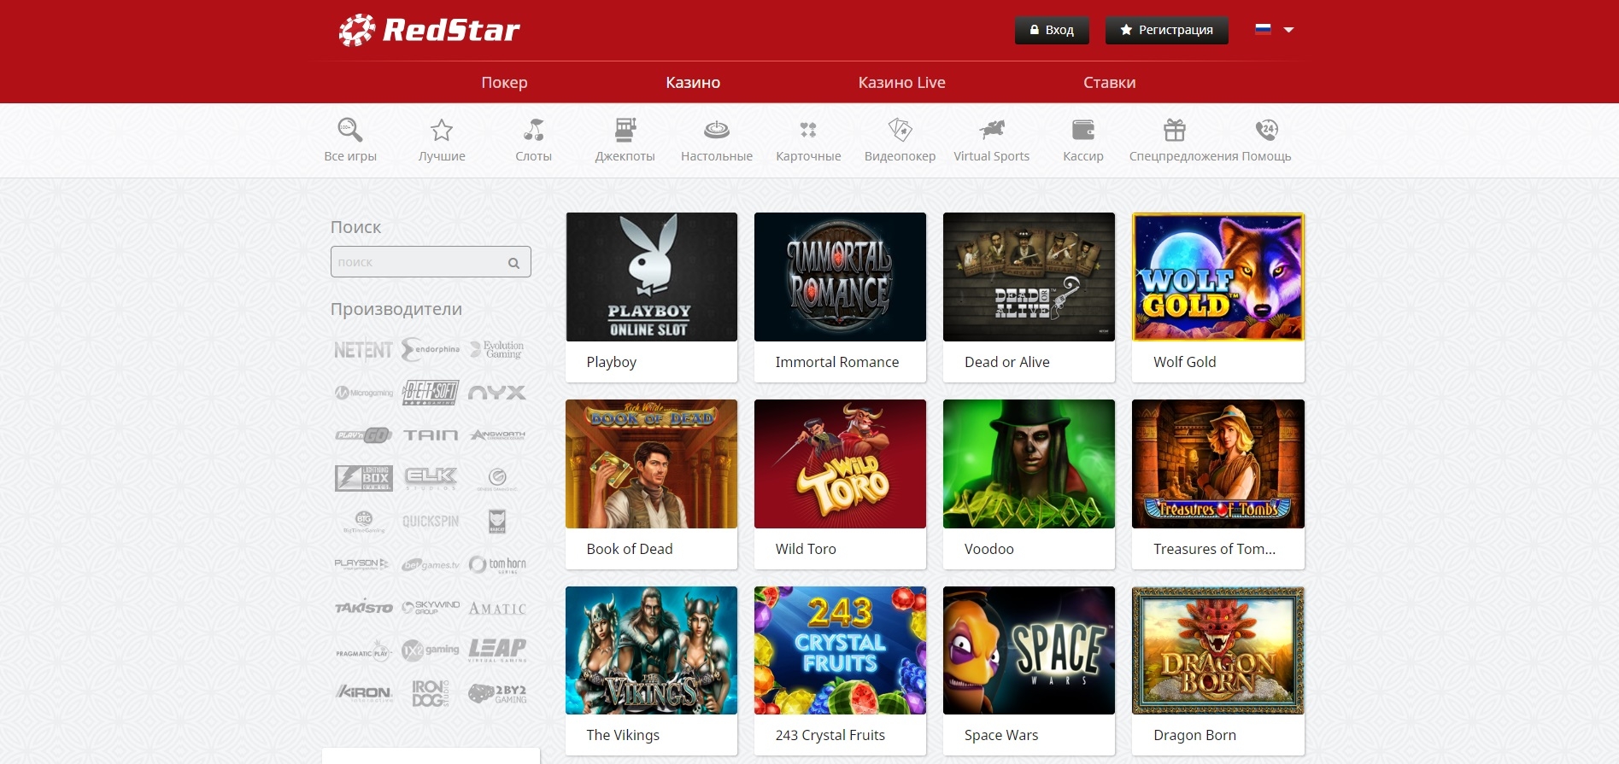The image size is (1619, 764).
Task: Switch to the Казино Live tab
Action: [901, 83]
